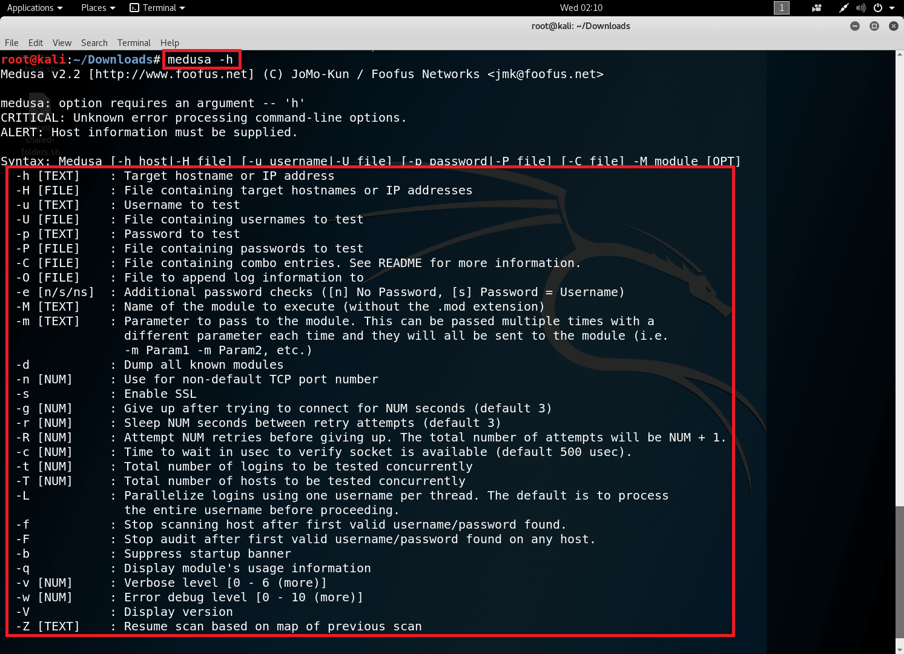Click '-n [NUM]' non-default TCP port line
The width and height of the screenshot is (904, 654).
[197, 379]
